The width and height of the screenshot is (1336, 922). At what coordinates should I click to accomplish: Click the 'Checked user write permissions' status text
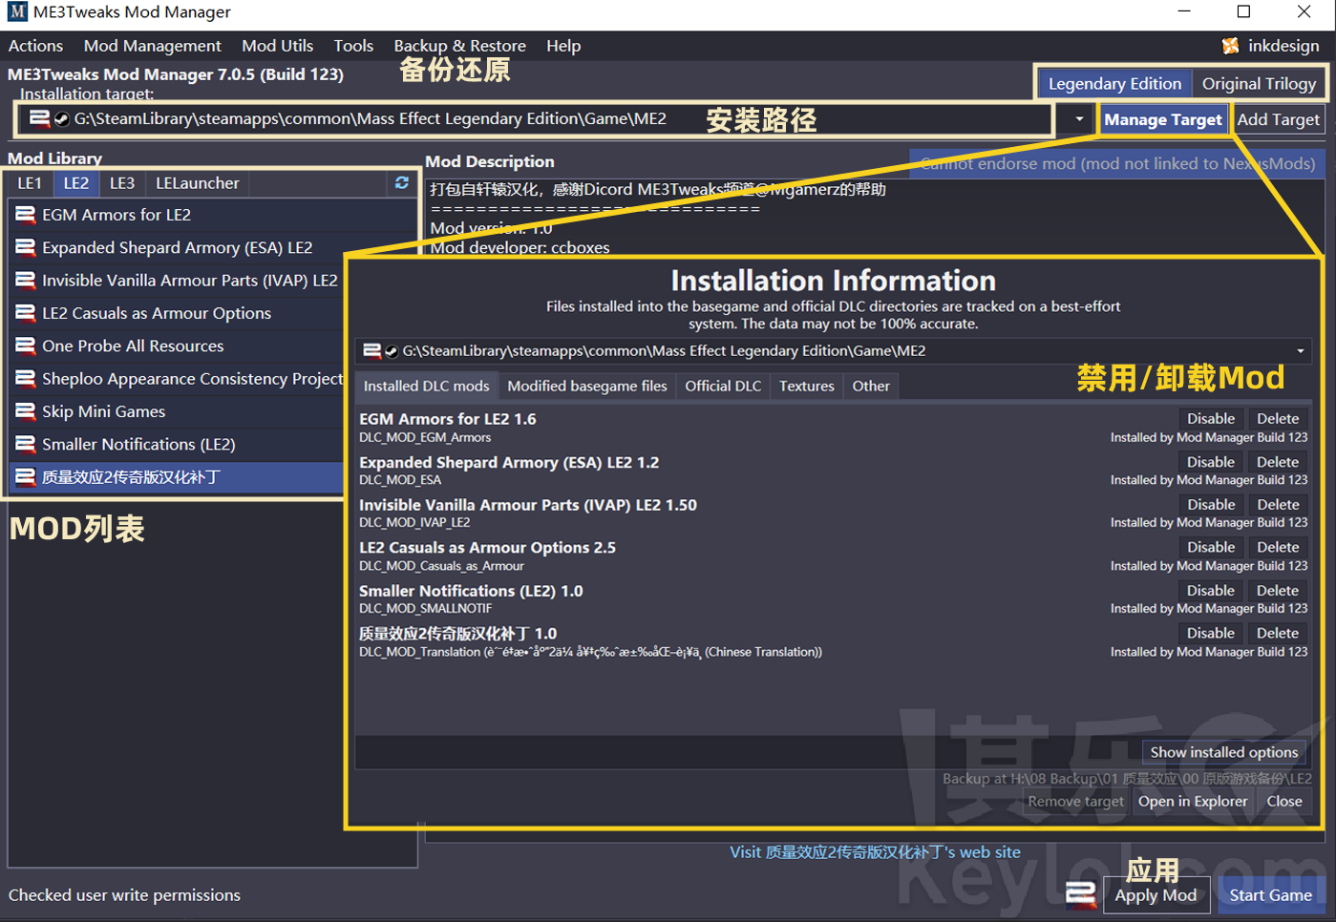tap(124, 895)
